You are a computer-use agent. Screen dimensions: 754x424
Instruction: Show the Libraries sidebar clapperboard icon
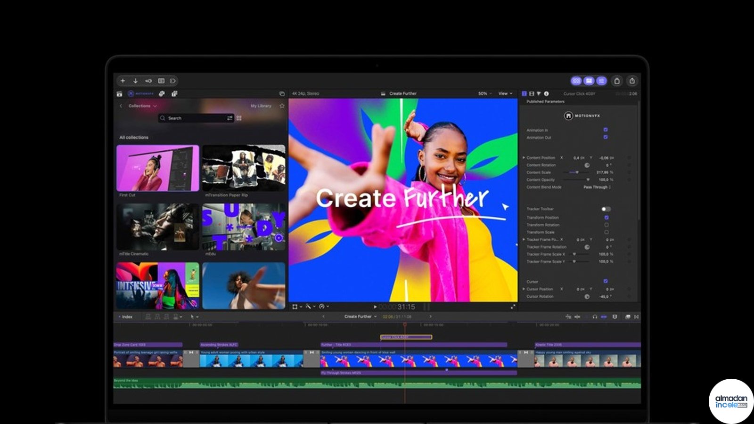[x=120, y=94]
